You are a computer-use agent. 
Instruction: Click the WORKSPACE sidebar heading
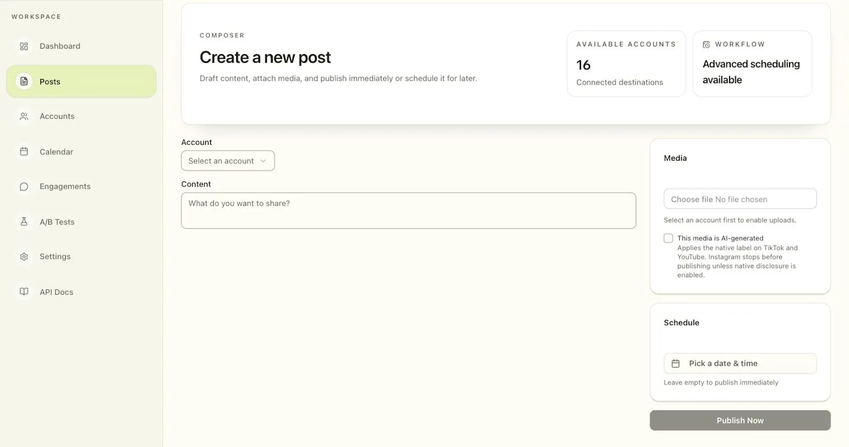click(36, 17)
